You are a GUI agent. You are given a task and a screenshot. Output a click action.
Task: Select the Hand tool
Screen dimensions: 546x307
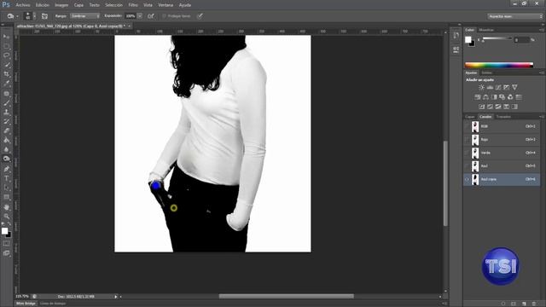coord(6,207)
